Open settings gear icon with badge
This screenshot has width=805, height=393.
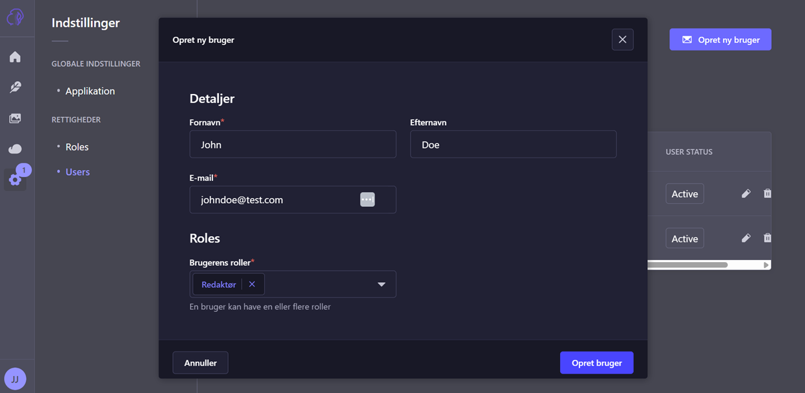tap(15, 180)
